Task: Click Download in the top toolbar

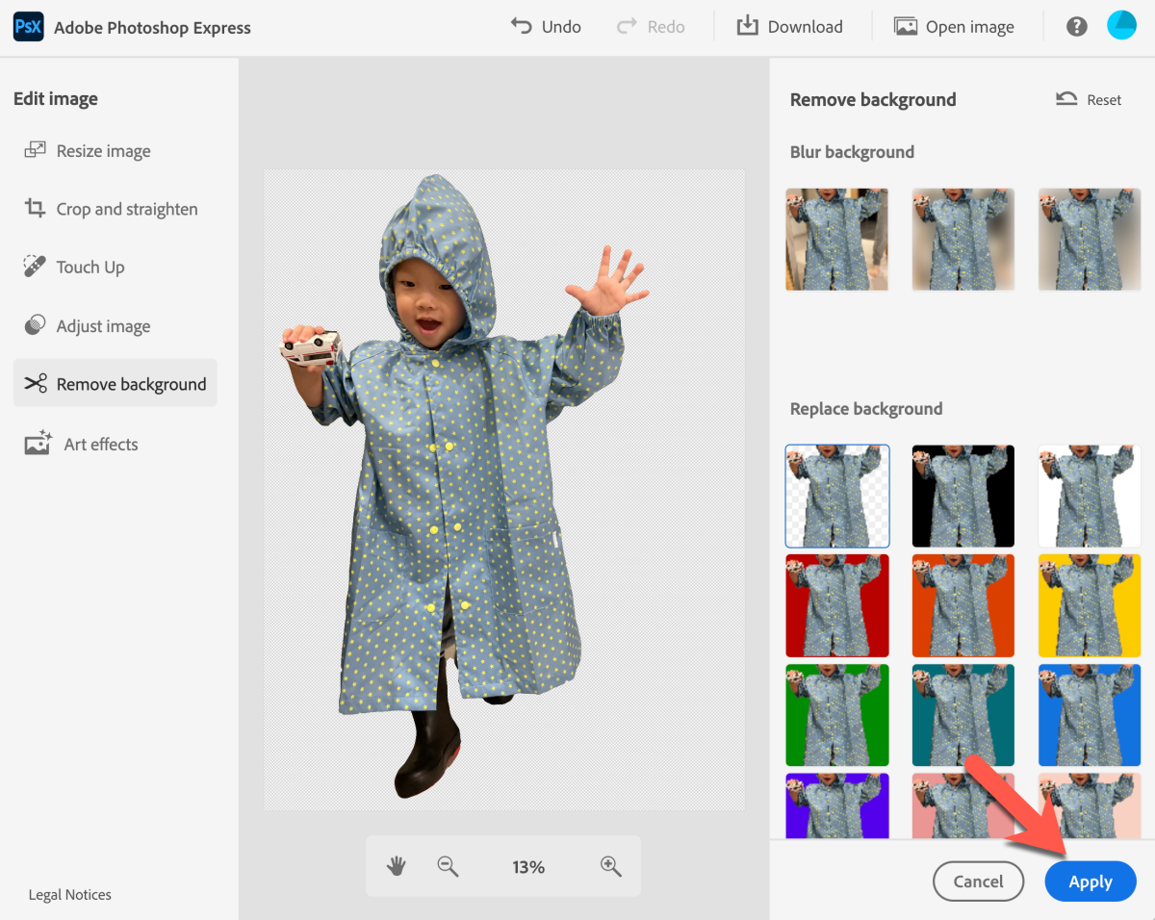Action: click(789, 27)
